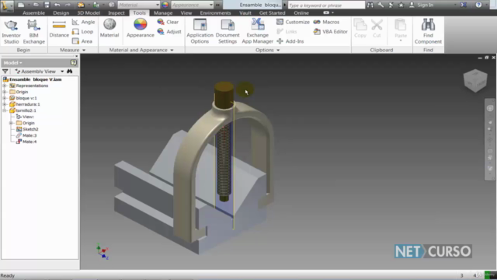Click the Undo arrow in quick access toolbar
The width and height of the screenshot is (497, 280).
click(57, 5)
